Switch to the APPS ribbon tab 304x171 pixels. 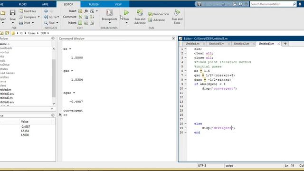(45, 4)
